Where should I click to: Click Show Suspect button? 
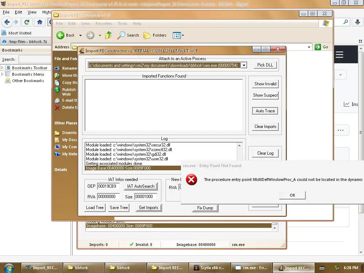(265, 95)
